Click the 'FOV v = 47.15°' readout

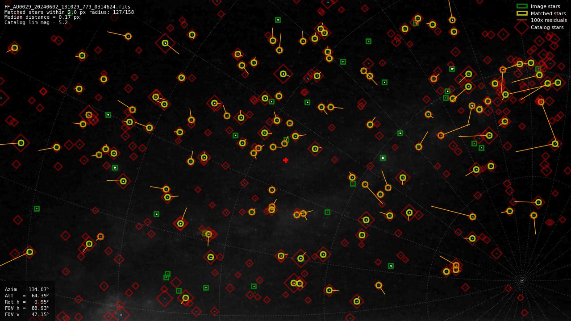click(27, 314)
